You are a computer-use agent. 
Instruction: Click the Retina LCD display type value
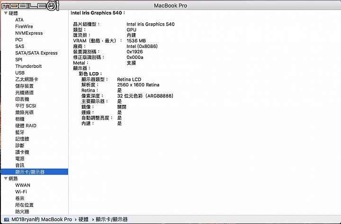[129, 79]
